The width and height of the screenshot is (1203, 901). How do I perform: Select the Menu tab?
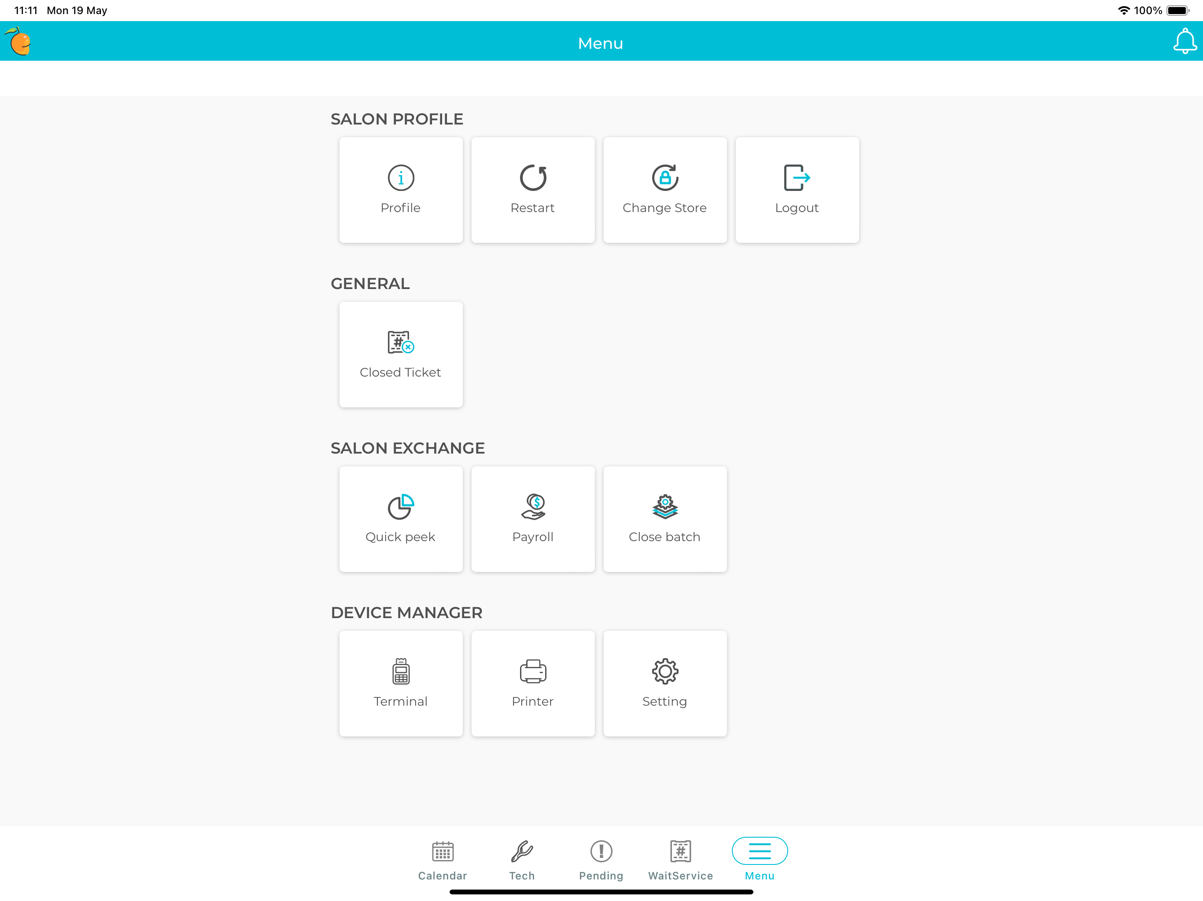tap(760, 860)
